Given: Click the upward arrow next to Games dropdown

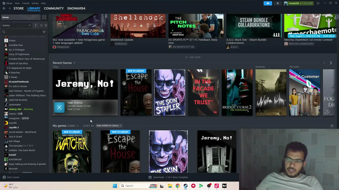Looking at the screenshot, I should coord(35,25).
